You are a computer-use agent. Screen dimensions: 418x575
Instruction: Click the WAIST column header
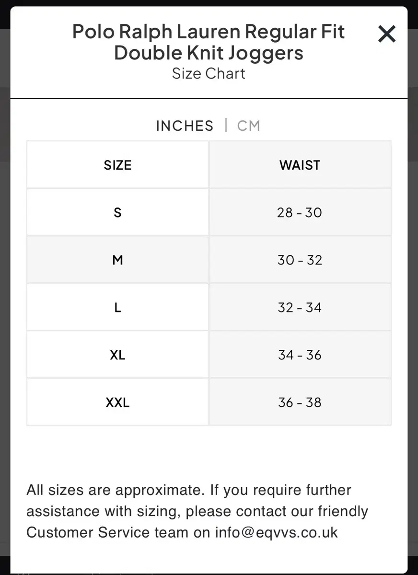(x=300, y=164)
